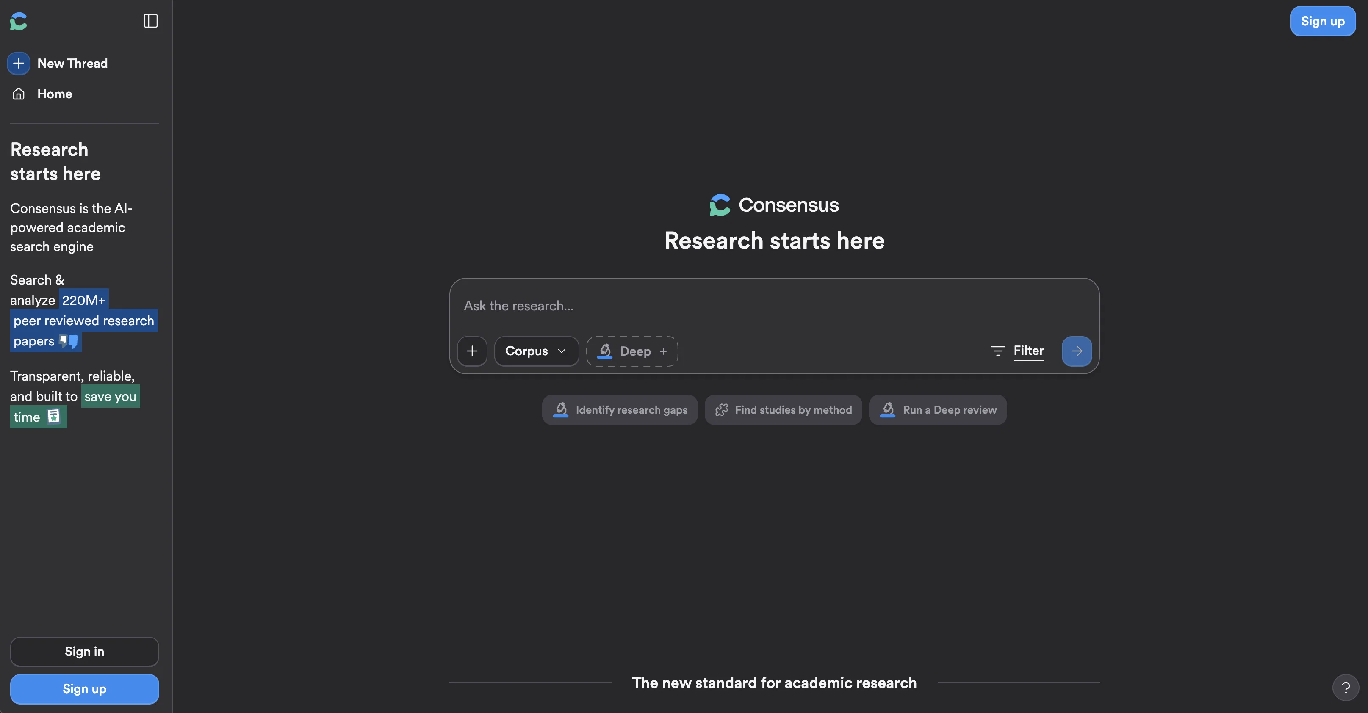Image resolution: width=1368 pixels, height=713 pixels.
Task: Click 'The new standard for academic research' heading
Action: (774, 683)
